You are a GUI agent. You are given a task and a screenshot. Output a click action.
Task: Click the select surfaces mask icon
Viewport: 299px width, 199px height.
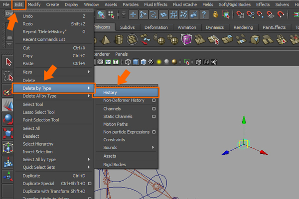tap(163, 14)
